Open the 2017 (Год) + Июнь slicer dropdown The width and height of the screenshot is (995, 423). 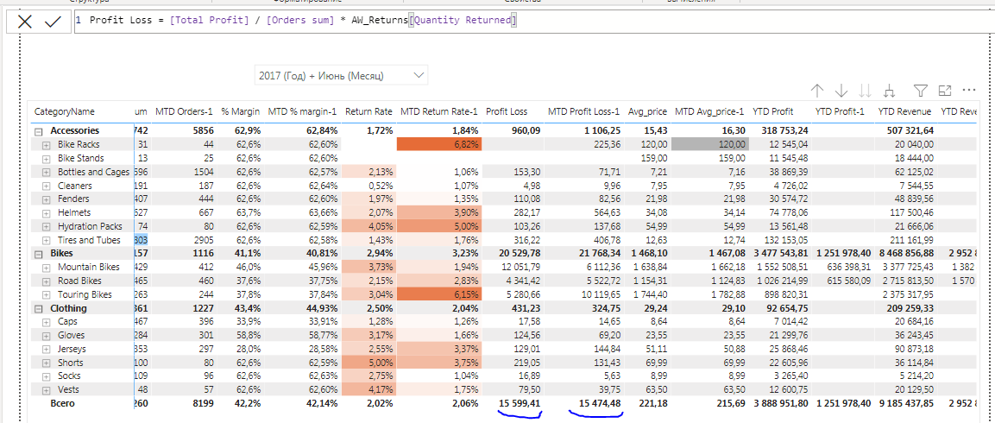tap(341, 75)
